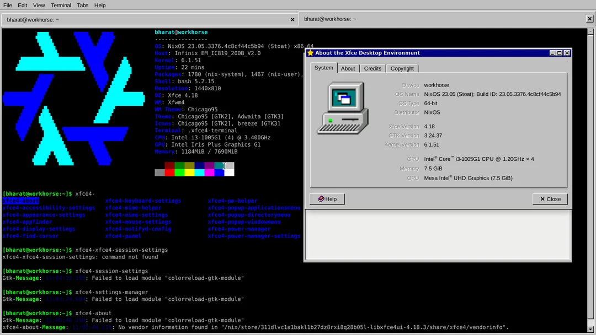This screenshot has width=596, height=335.
Task: Click the NixOS snowflake ASCII logo
Action: [74, 99]
